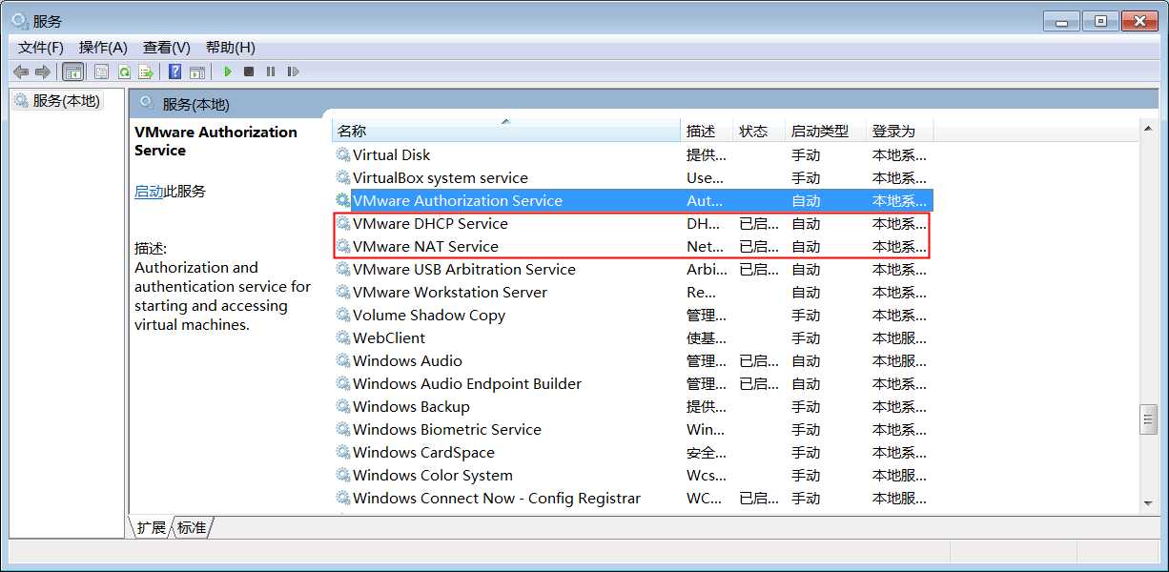Click the gear icon beside VMware Workstation Server
The height and width of the screenshot is (572, 1169).
343,292
